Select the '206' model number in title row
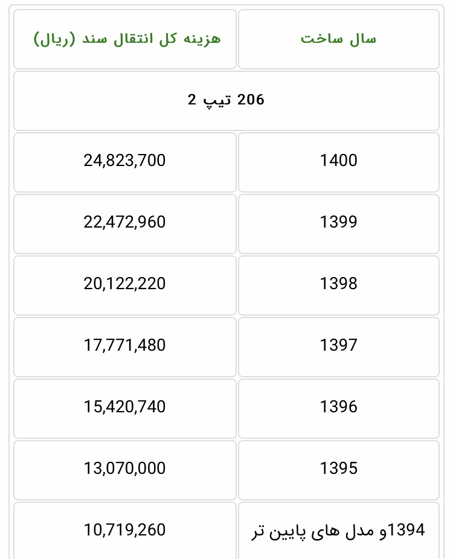The image size is (453, 559). point(251,100)
